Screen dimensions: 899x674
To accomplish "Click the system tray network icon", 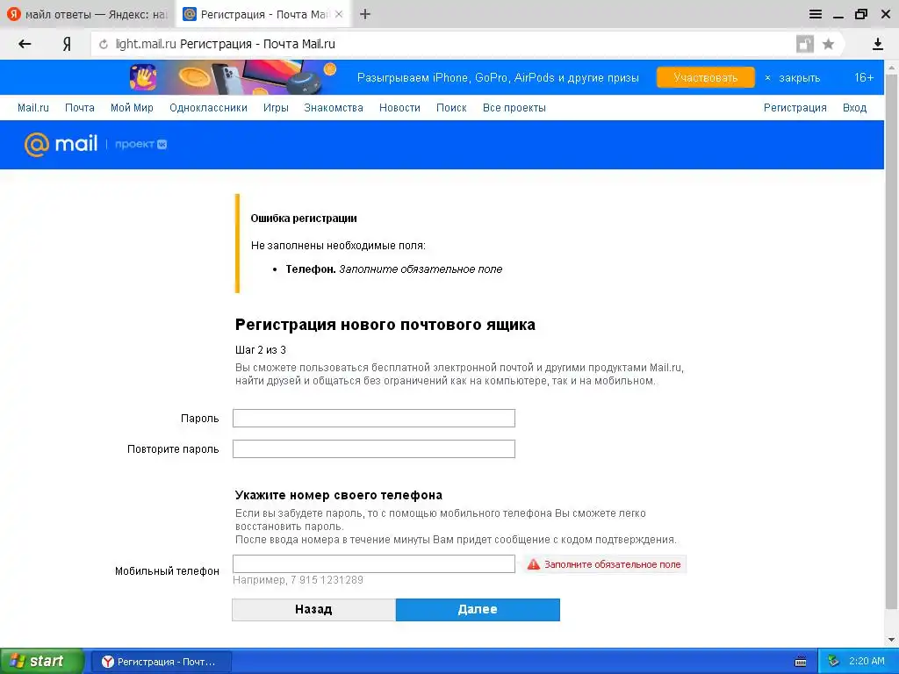I will coord(834,662).
